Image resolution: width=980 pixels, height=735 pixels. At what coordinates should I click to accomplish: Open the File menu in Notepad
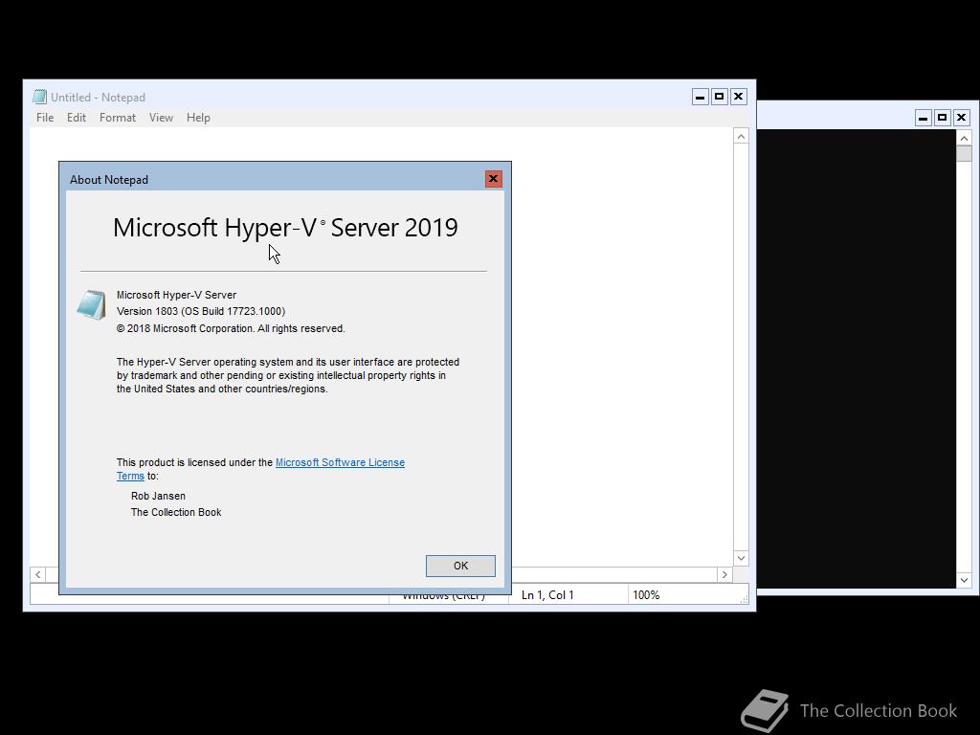tap(45, 118)
